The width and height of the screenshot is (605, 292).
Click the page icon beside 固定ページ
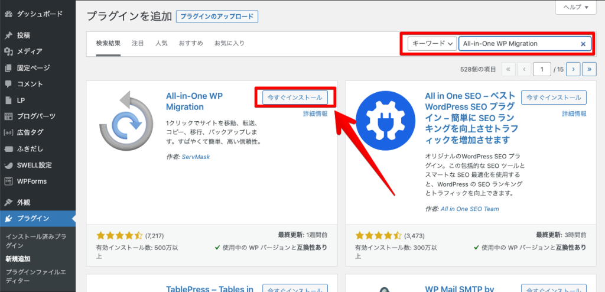click(8, 68)
